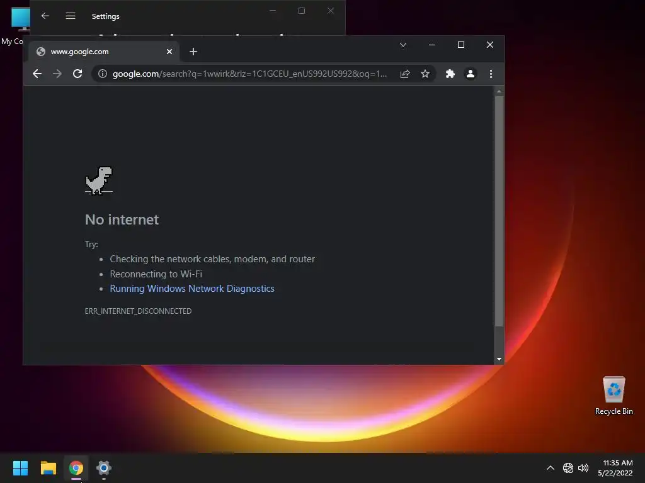Open the hamburger menu in Settings window
The image size is (645, 483).
(71, 16)
